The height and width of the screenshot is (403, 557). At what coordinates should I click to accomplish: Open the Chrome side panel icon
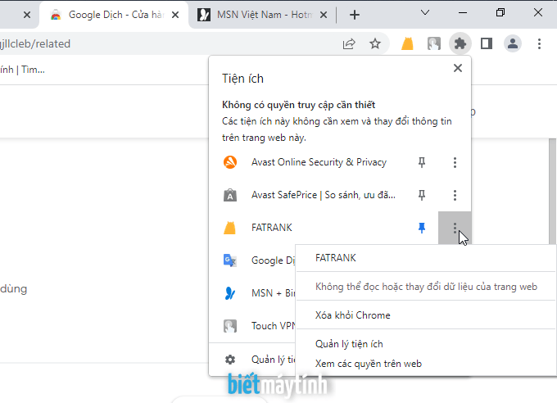click(487, 43)
